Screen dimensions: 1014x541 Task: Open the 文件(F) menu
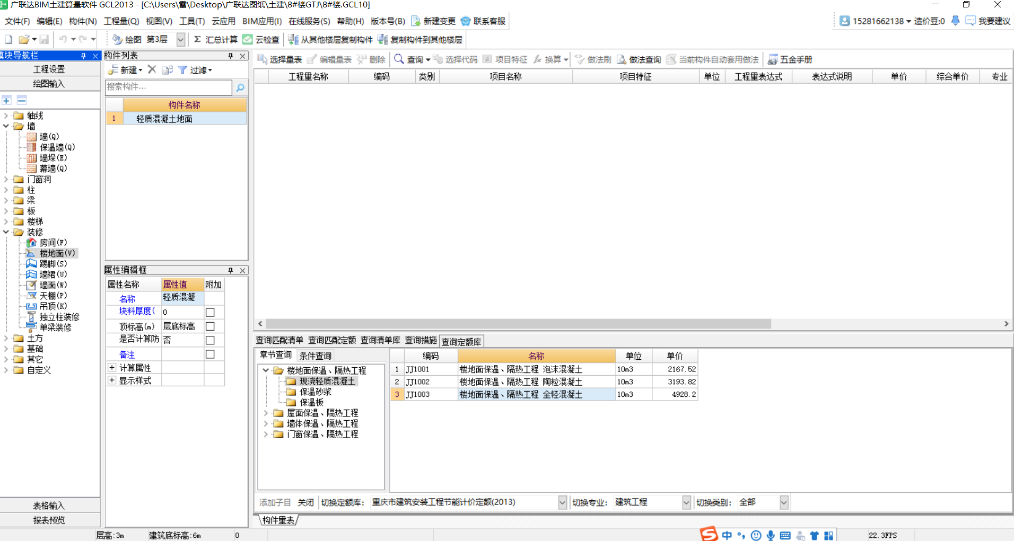click(x=18, y=21)
